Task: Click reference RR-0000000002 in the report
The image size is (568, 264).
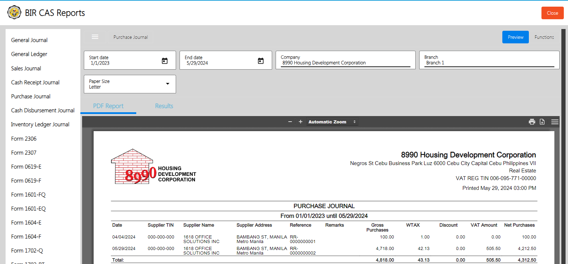Action: [303, 251]
